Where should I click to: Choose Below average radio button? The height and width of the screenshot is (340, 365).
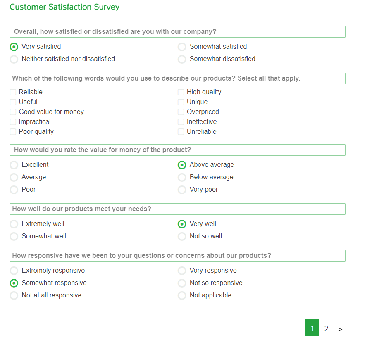(x=182, y=177)
